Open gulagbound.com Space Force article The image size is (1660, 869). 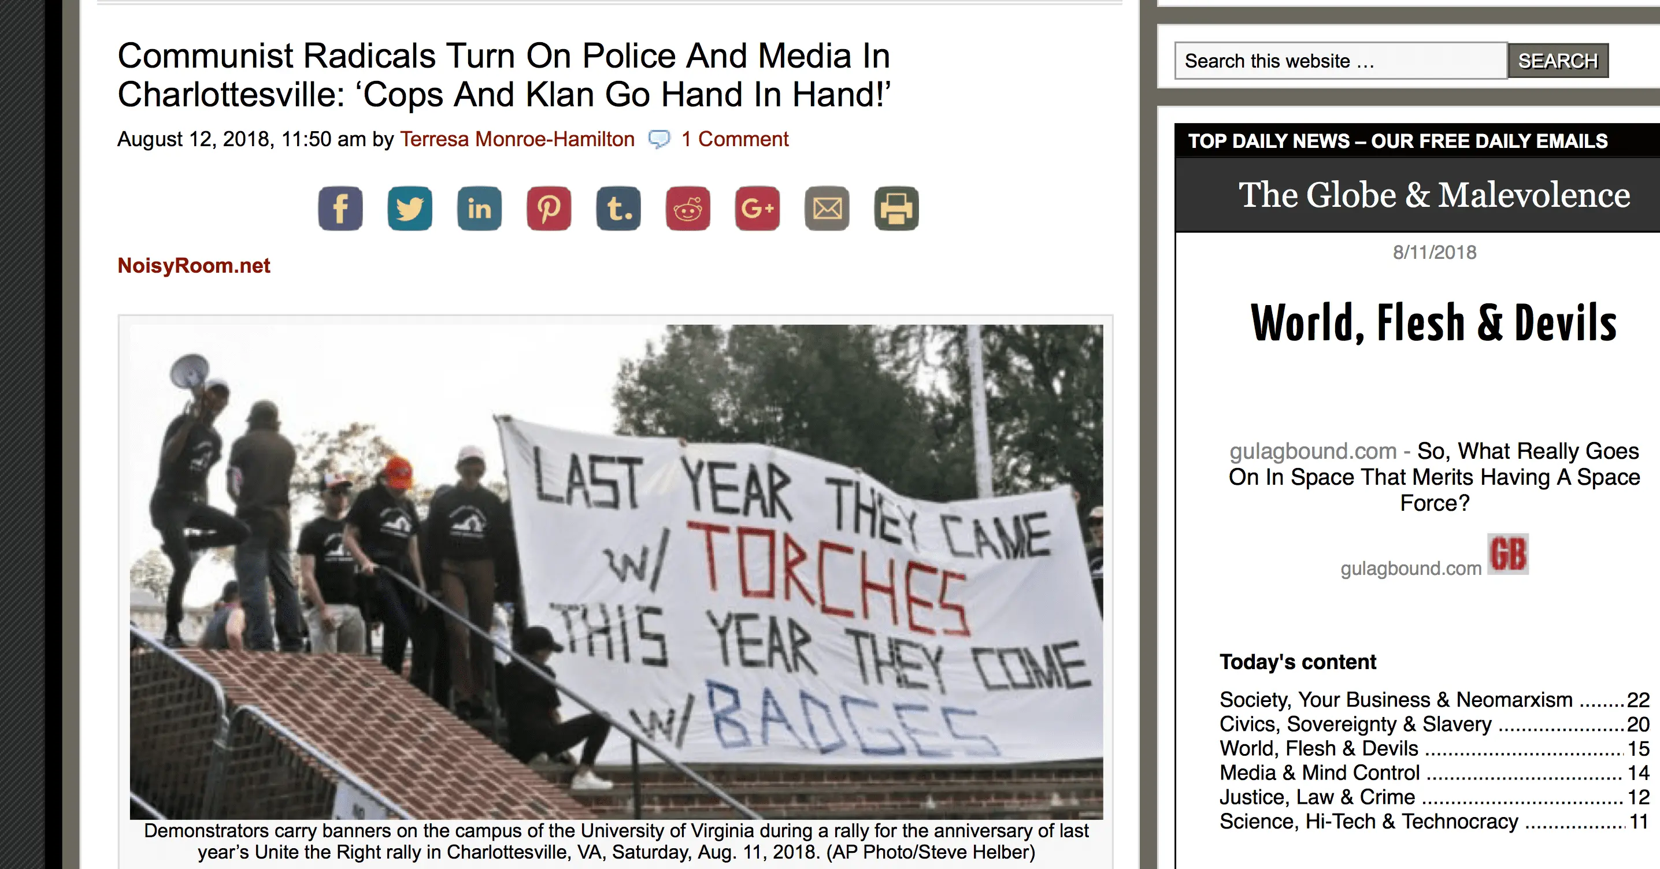point(1434,477)
